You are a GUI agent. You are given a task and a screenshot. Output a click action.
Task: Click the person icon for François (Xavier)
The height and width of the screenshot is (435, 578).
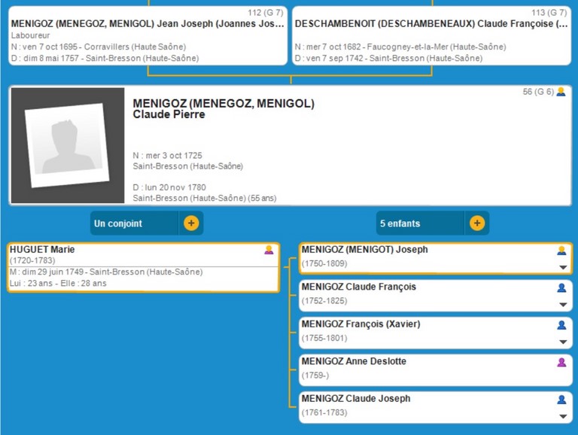pyautogui.click(x=561, y=325)
